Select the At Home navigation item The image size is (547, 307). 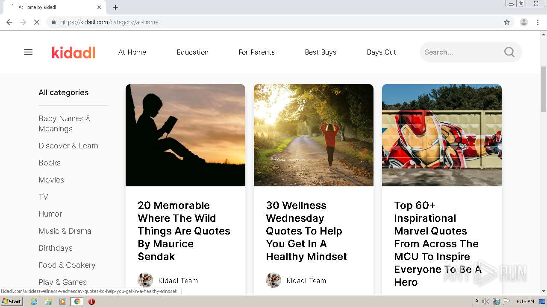132,52
